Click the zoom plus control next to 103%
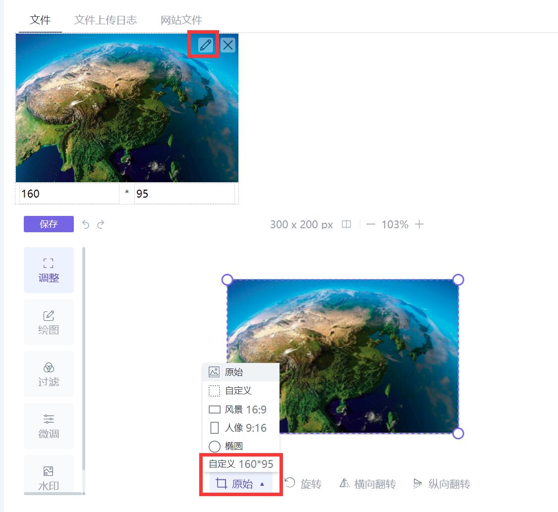 (419, 224)
